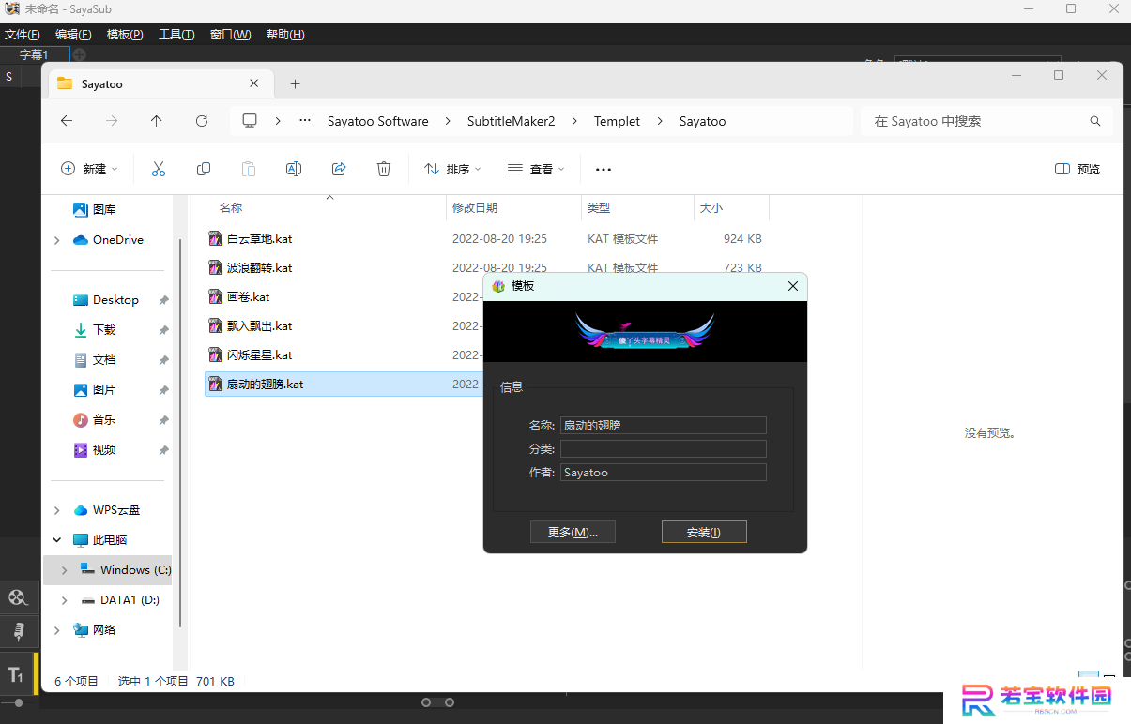Screen dimensions: 1131x724
Task: Click the breadcrumb ellipsis in address bar
Action: click(x=305, y=121)
